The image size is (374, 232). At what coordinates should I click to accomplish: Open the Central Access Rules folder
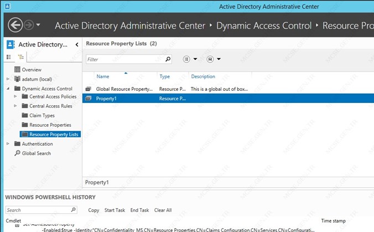51,106
